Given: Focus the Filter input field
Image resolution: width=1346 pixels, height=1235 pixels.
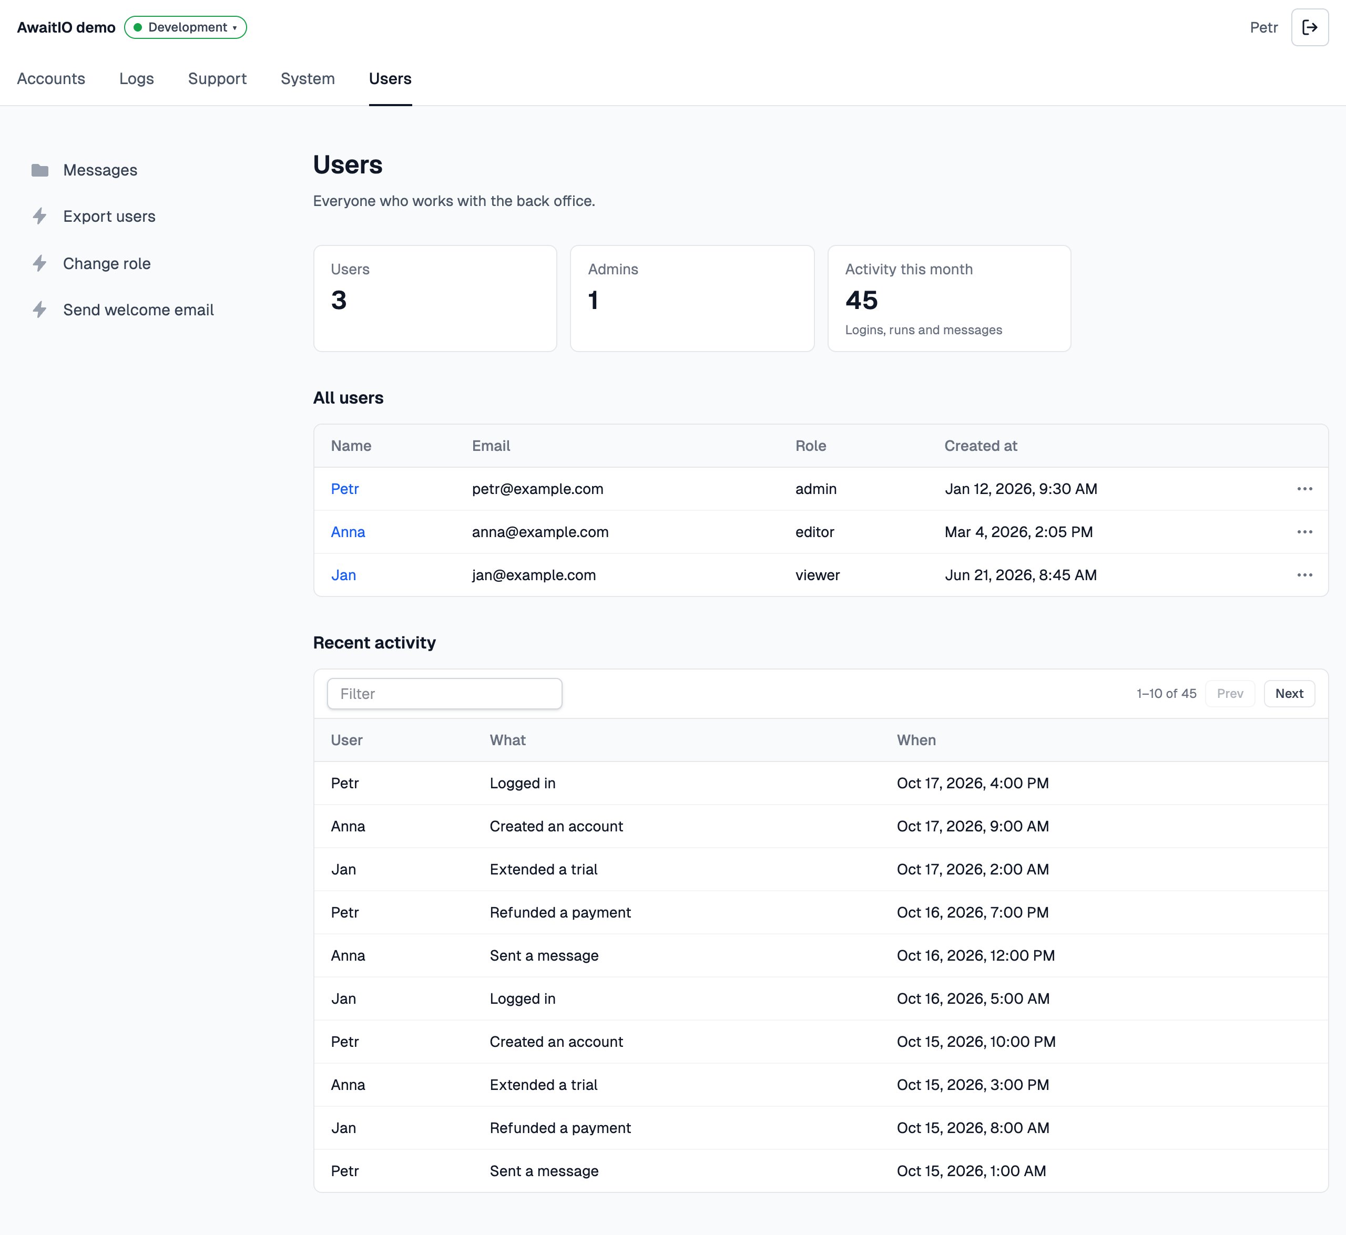Looking at the screenshot, I should tap(444, 694).
